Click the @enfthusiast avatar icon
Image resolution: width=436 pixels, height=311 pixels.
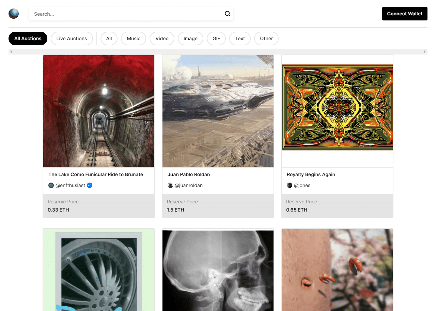(x=51, y=185)
